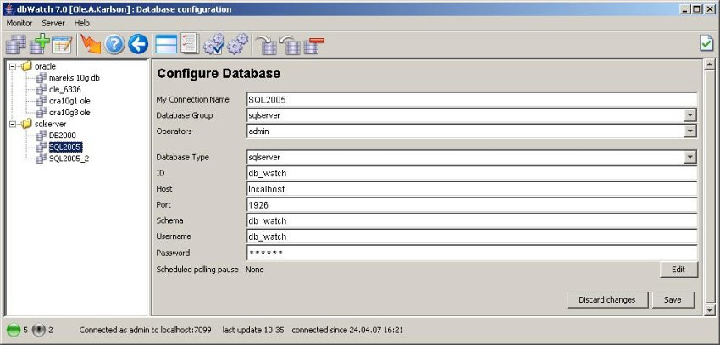The image size is (720, 345).
Task: Click the Save button
Action: point(673,299)
